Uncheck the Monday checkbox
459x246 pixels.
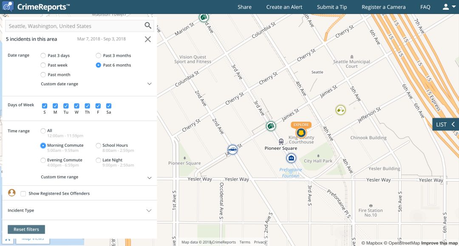click(x=55, y=106)
